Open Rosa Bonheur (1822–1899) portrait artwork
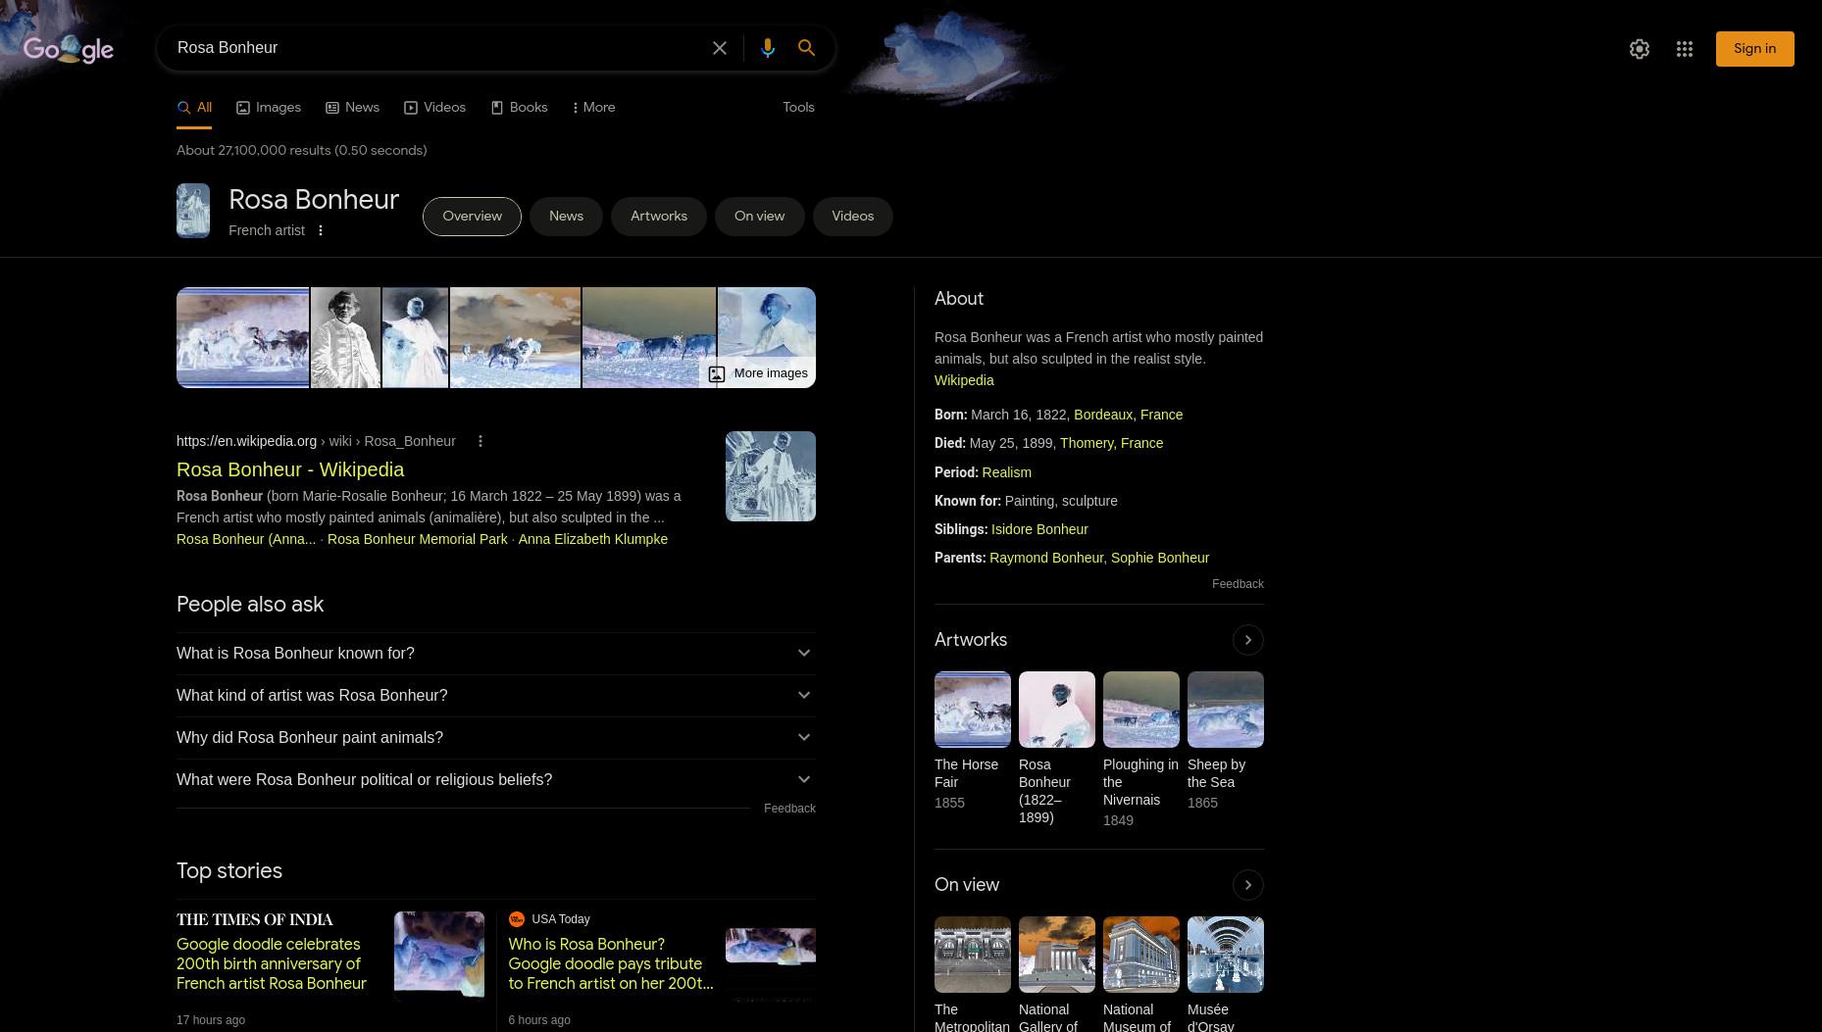The height and width of the screenshot is (1032, 1822). coord(1057,710)
